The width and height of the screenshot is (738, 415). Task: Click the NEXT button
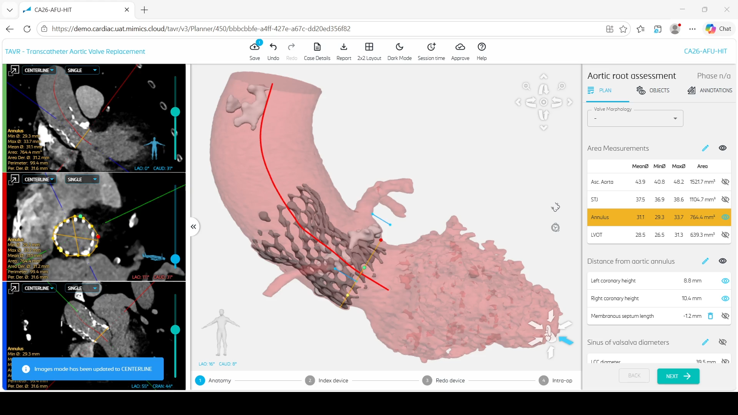(678, 376)
